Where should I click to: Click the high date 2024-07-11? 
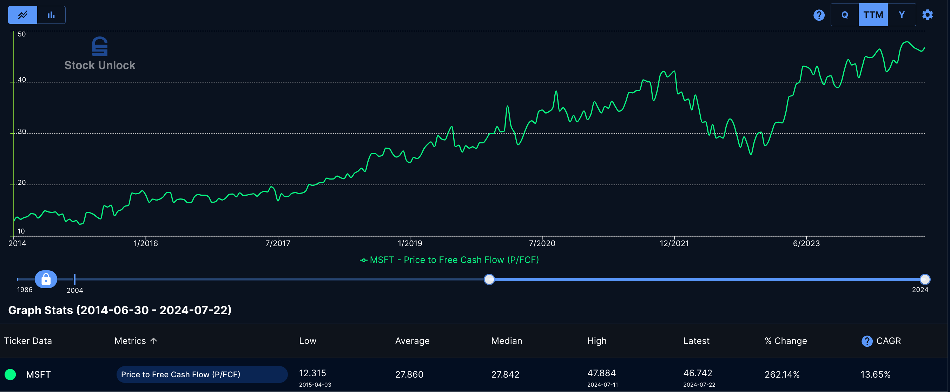(x=602, y=385)
